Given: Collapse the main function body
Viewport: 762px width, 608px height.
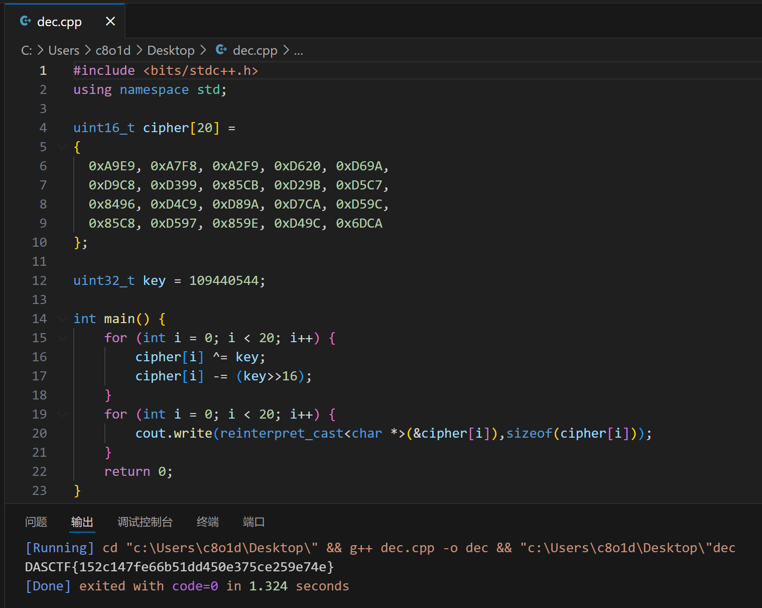Looking at the screenshot, I should tap(62, 319).
